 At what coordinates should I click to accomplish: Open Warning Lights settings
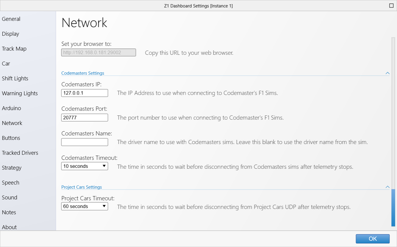point(20,93)
